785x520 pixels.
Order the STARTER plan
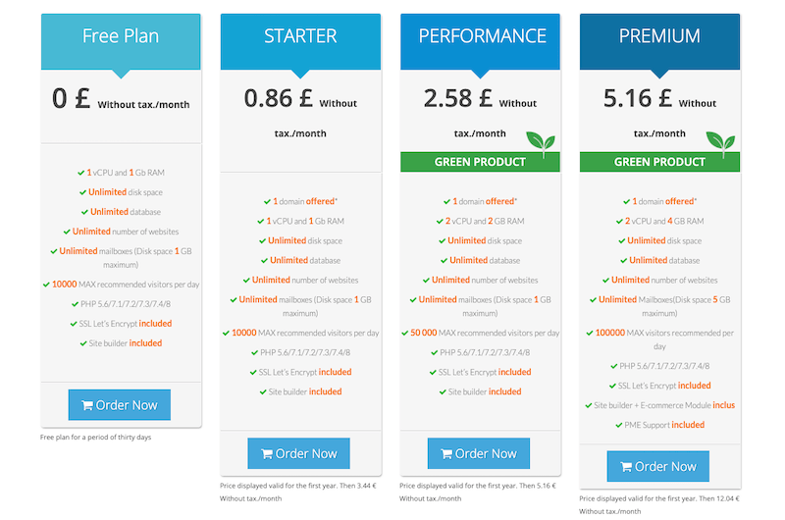click(299, 453)
